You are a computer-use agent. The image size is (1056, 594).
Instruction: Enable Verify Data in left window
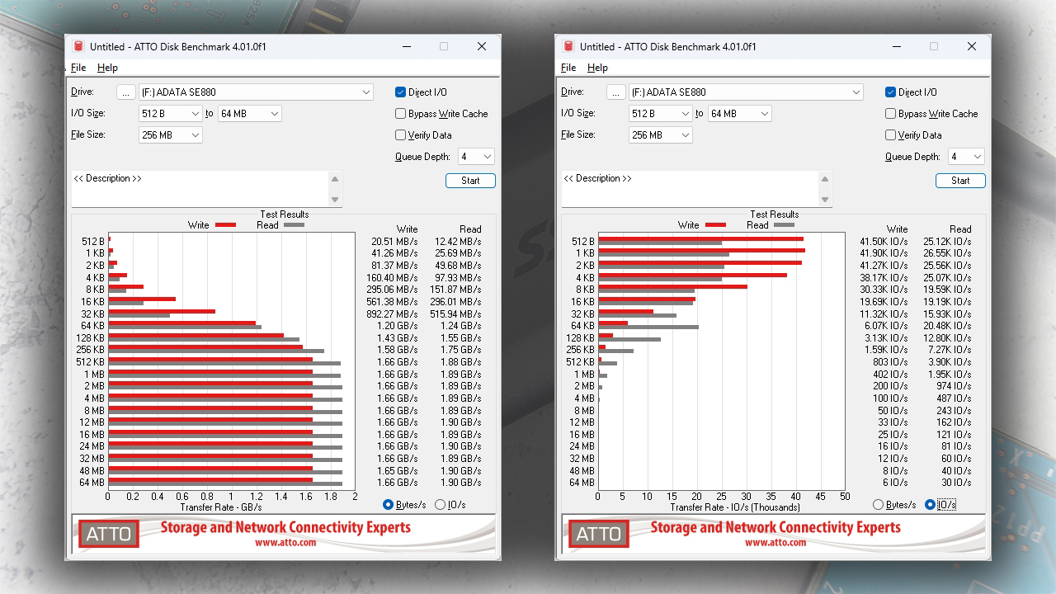(400, 135)
